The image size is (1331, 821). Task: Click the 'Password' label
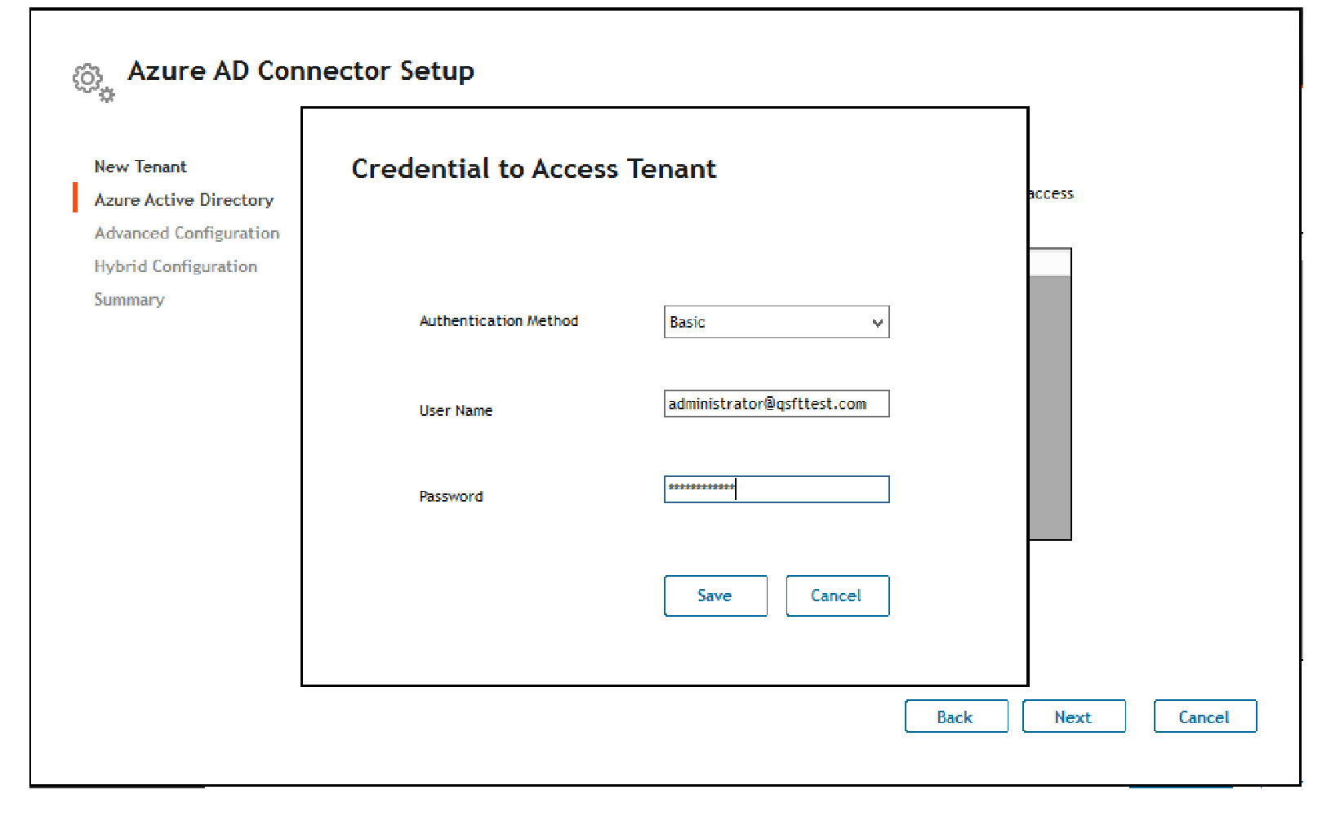point(451,497)
